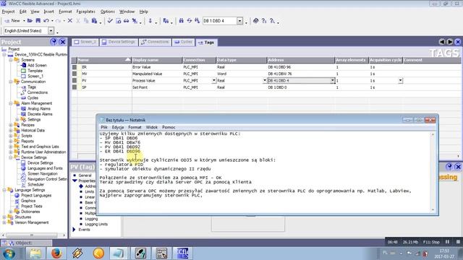Open the Options menu
463x260 pixels.
click(x=108, y=12)
